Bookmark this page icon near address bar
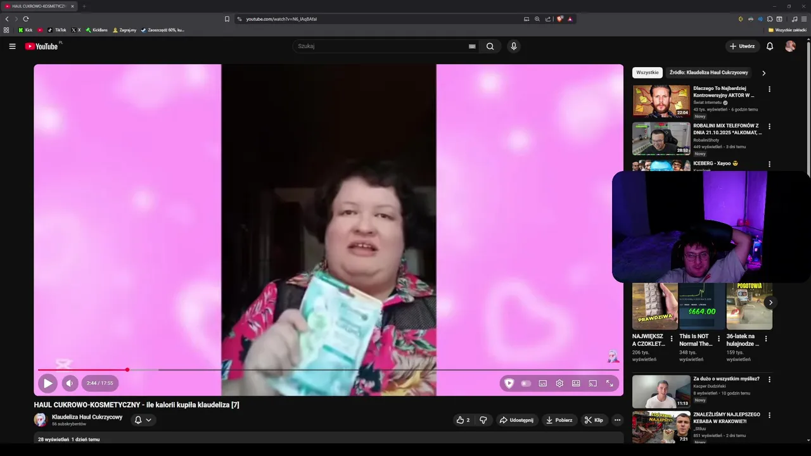 pos(227,19)
